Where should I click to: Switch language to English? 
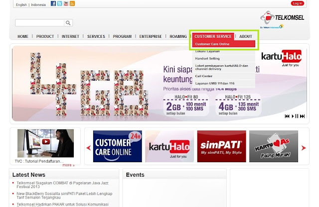[x=21, y=4]
